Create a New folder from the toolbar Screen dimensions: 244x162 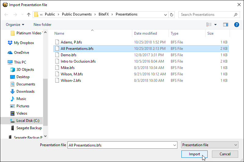42,25
